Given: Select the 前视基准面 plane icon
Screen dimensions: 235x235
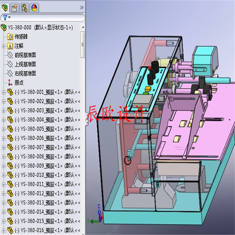Looking at the screenshot, I should click(x=10, y=55).
